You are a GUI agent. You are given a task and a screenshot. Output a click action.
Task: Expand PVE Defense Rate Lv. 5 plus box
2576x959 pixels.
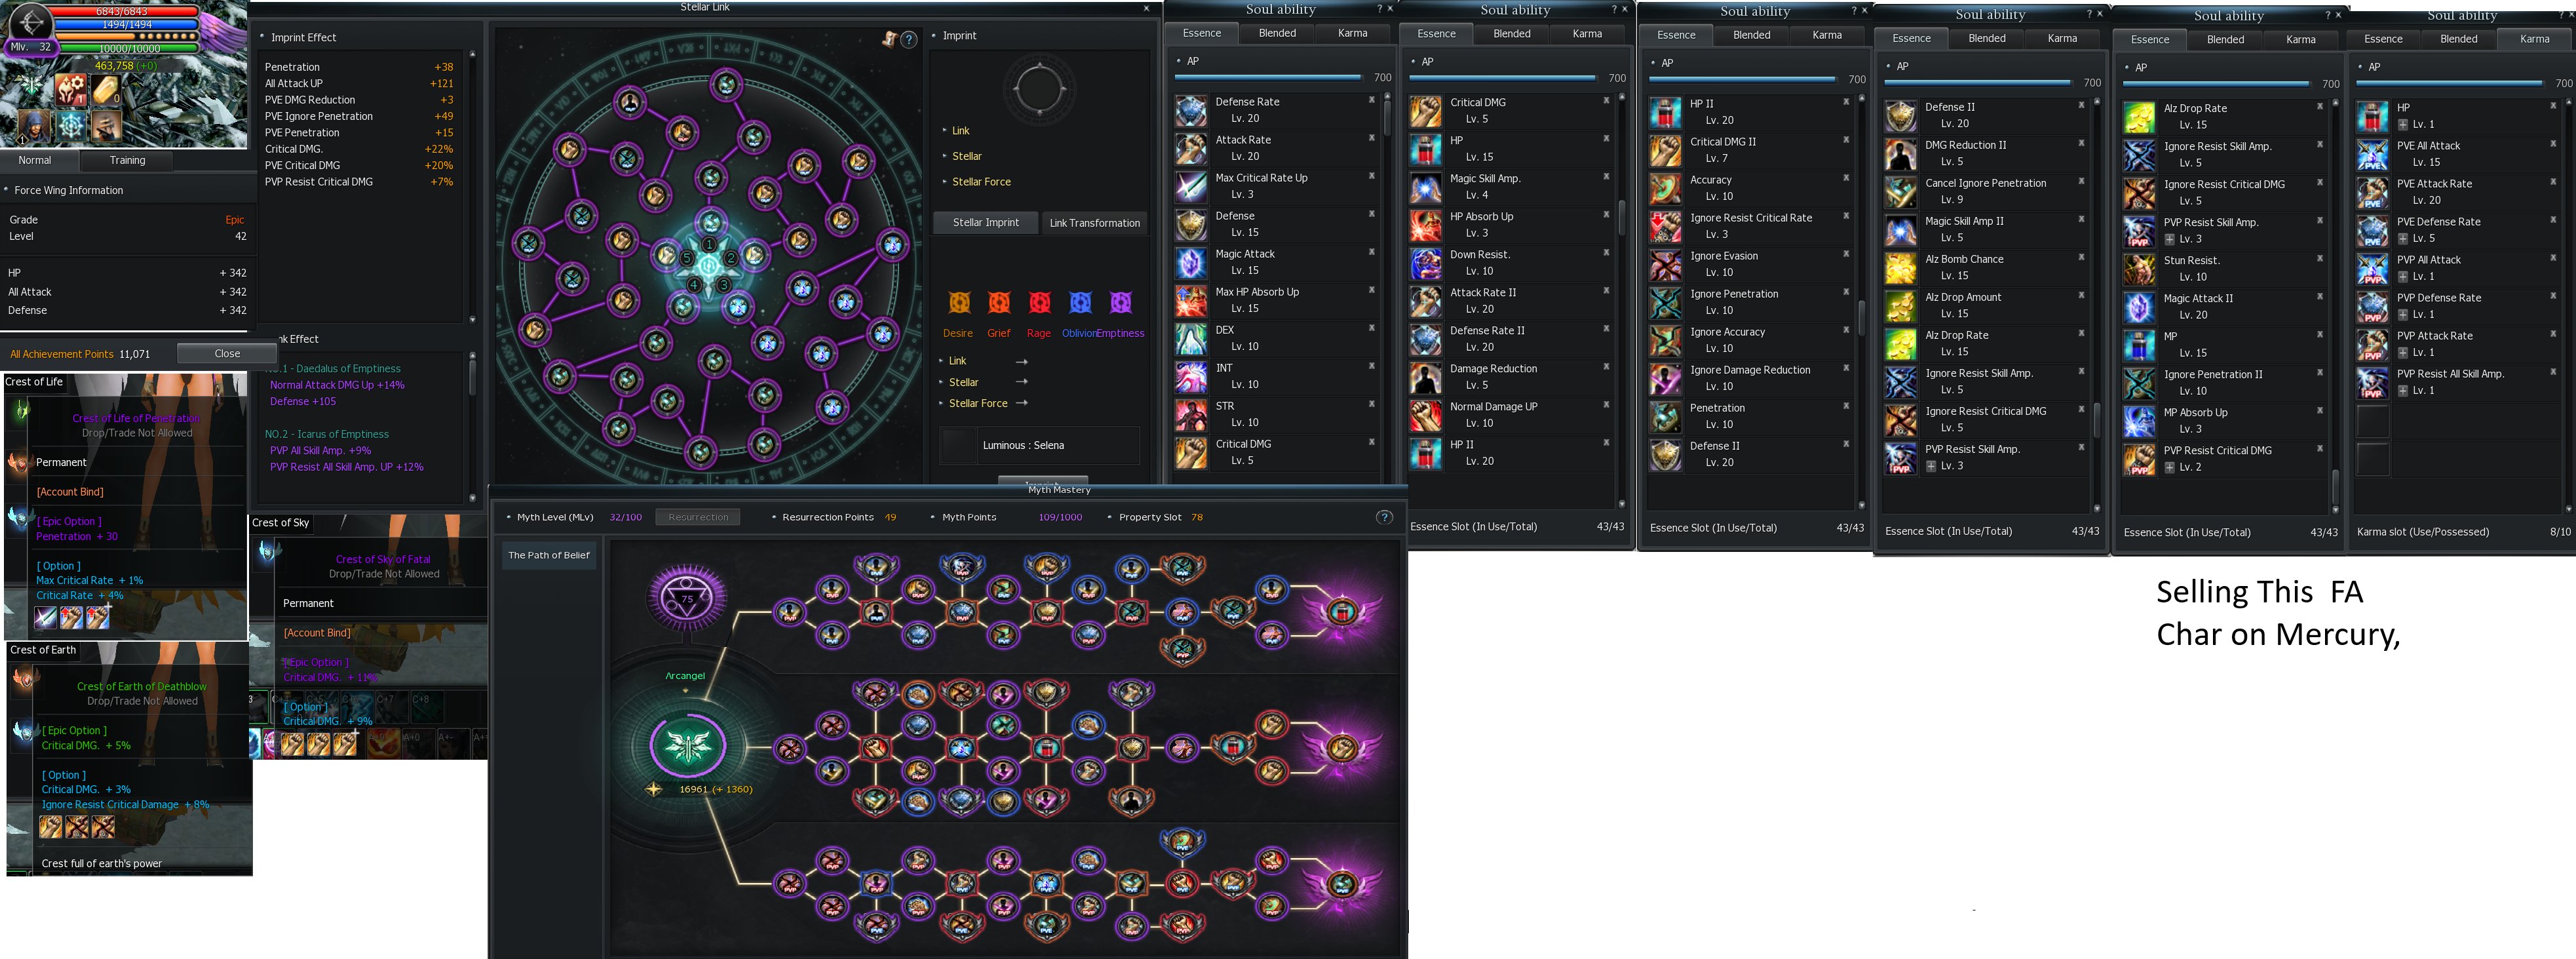click(x=2402, y=238)
